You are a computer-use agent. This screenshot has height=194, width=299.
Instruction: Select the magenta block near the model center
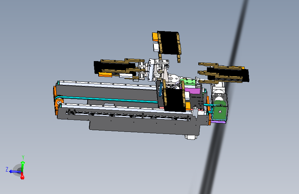coord(192,91)
